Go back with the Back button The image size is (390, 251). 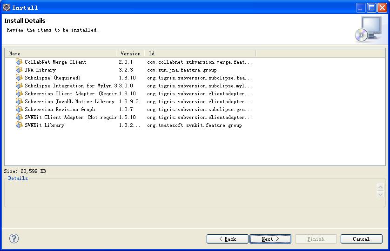[227, 239]
